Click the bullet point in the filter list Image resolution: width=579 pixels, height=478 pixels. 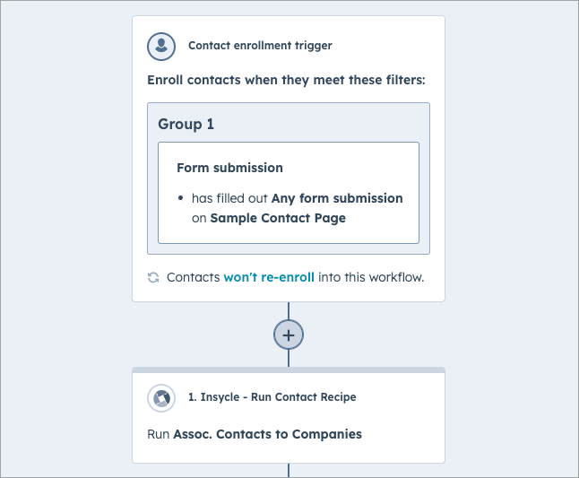click(180, 198)
